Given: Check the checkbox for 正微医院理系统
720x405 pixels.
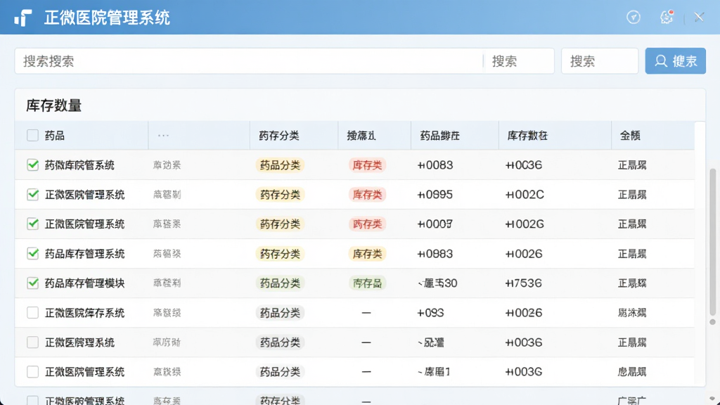Looking at the screenshot, I should coord(32,342).
